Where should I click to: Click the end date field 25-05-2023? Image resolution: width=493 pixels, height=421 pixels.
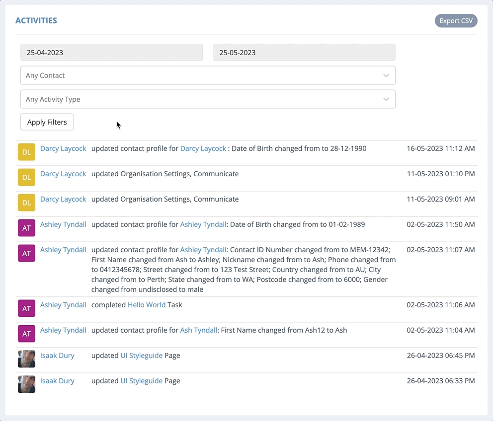click(304, 53)
